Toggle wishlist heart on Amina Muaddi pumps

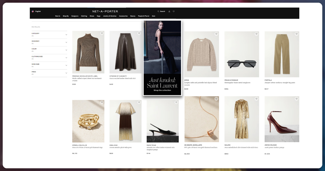coord(296,99)
